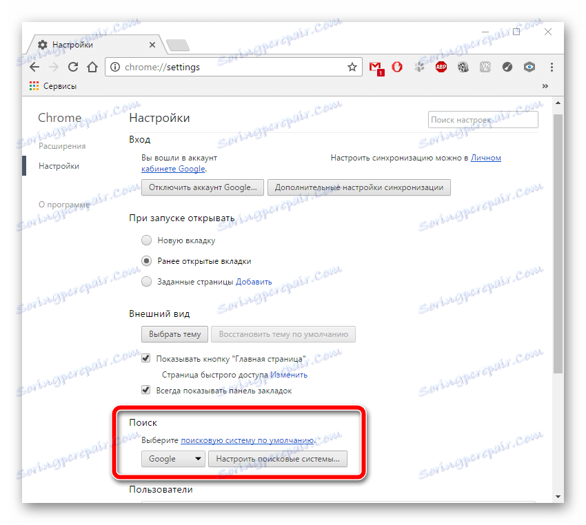This screenshot has height=525, width=586.
Task: Click the chrome://settings address bar
Action: click(234, 68)
